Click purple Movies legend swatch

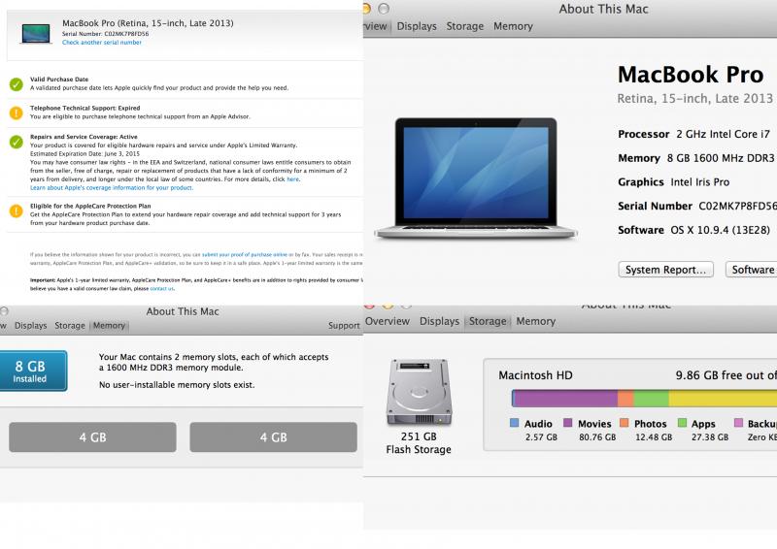click(x=568, y=423)
